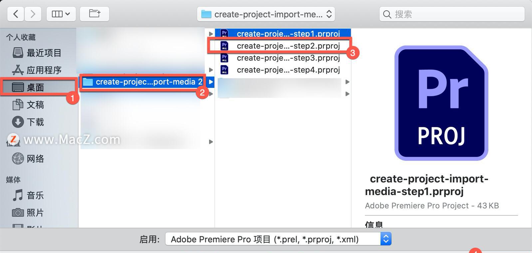Select file create-proje...-step3.prproj

tap(283, 58)
